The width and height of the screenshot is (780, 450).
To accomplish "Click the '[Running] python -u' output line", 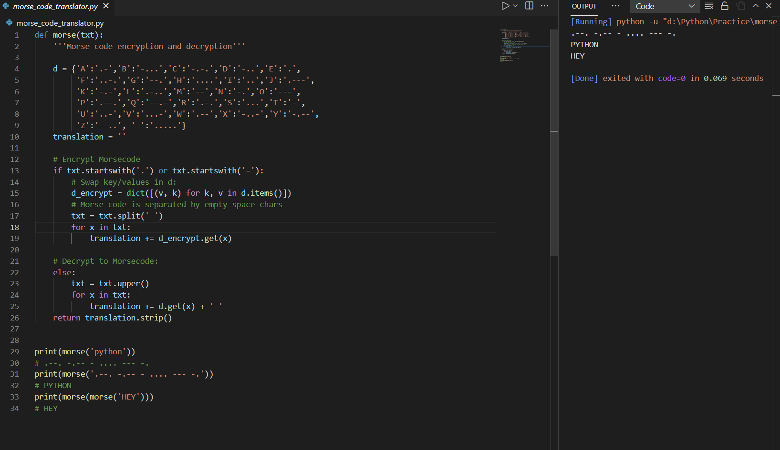I will (675, 21).
